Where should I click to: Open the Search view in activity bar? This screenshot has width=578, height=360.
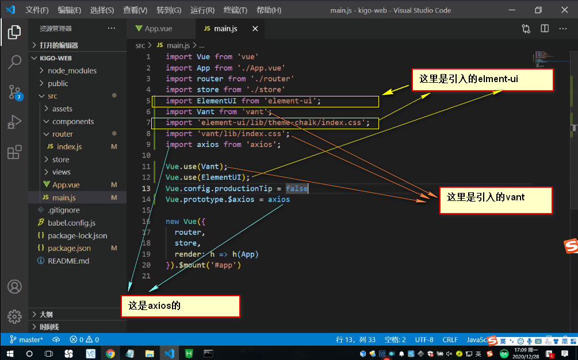click(14, 62)
